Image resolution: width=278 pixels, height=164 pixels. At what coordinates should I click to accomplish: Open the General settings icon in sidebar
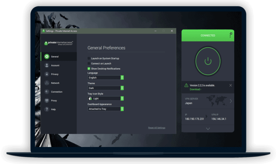tap(47, 56)
